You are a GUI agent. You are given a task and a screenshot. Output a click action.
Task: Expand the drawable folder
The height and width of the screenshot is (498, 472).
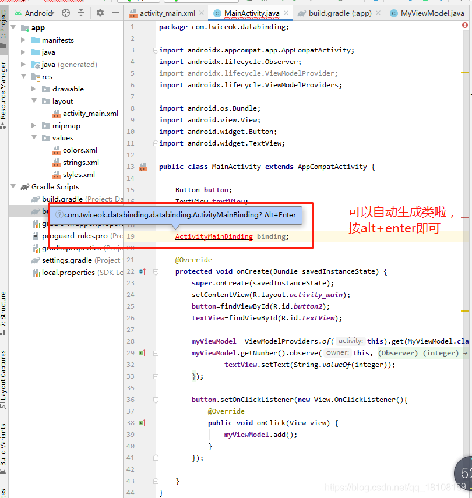[34, 89]
